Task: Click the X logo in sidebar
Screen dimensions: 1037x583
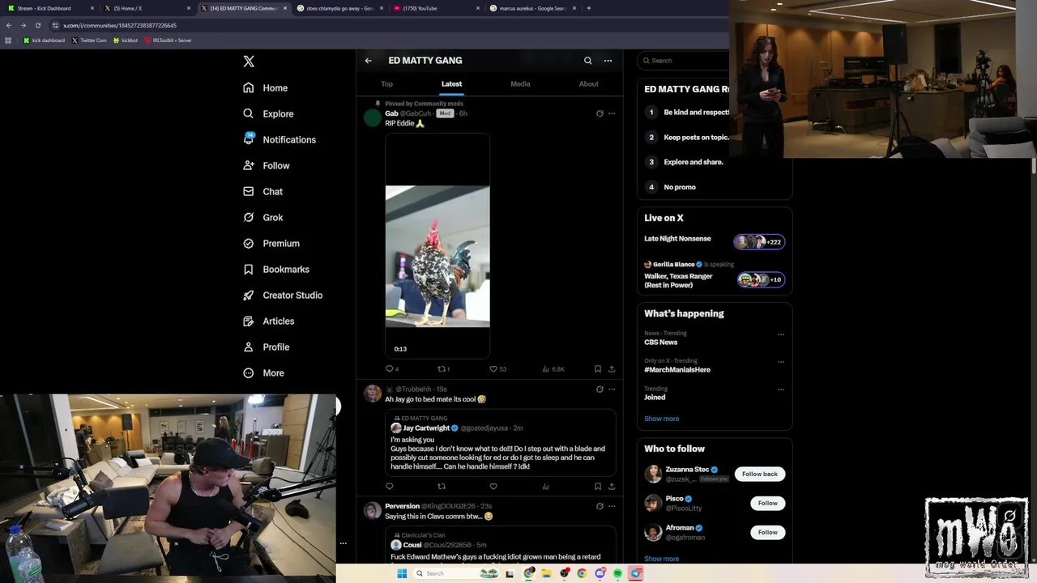Action: 249,62
